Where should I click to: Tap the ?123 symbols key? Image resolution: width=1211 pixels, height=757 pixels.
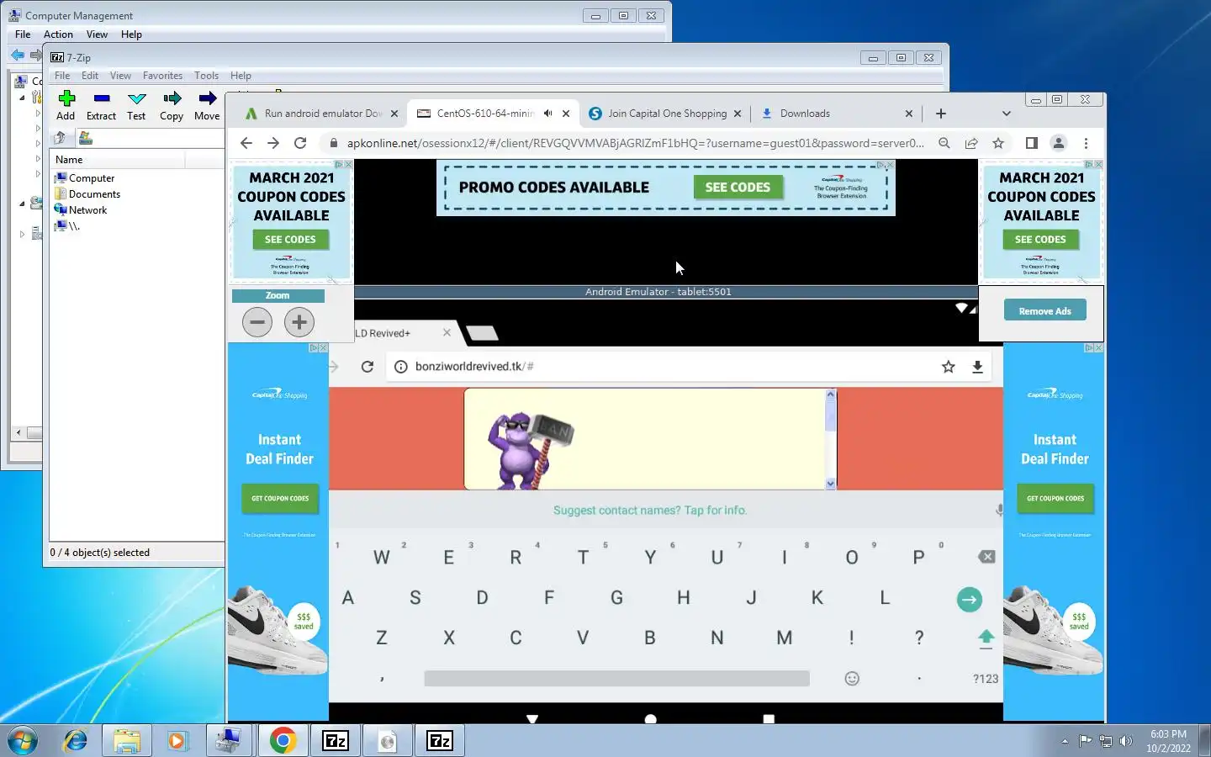tap(986, 679)
